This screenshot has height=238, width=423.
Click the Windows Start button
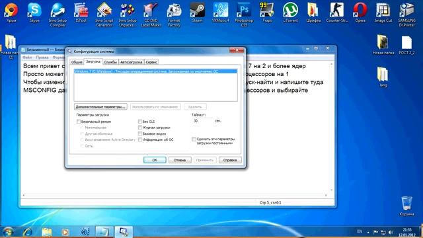tap(8, 232)
